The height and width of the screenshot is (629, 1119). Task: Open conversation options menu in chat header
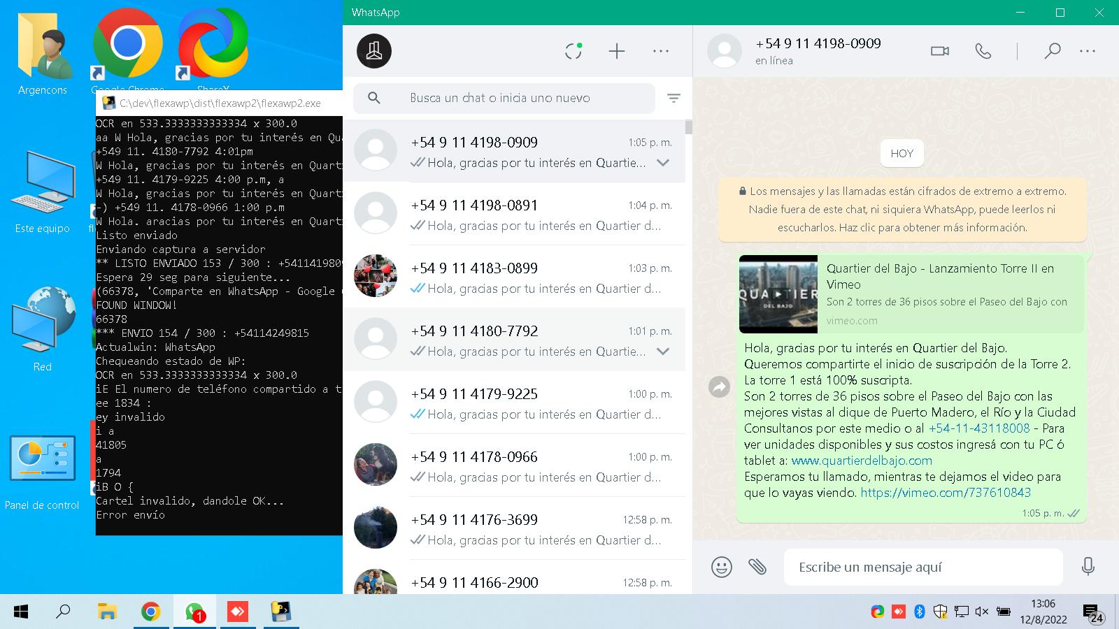point(1088,51)
